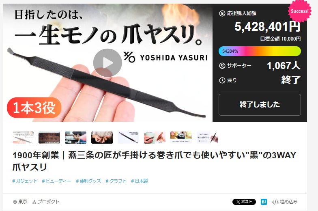This screenshot has height=211, width=318.
Task: Open the #ビューティー hashtag
Action: (x=57, y=181)
